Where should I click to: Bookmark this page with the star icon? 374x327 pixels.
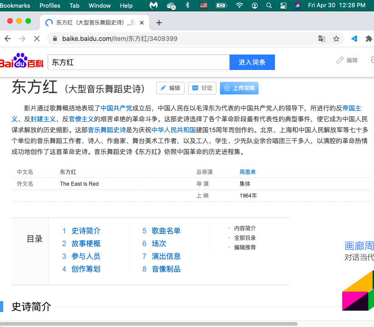pos(336,39)
